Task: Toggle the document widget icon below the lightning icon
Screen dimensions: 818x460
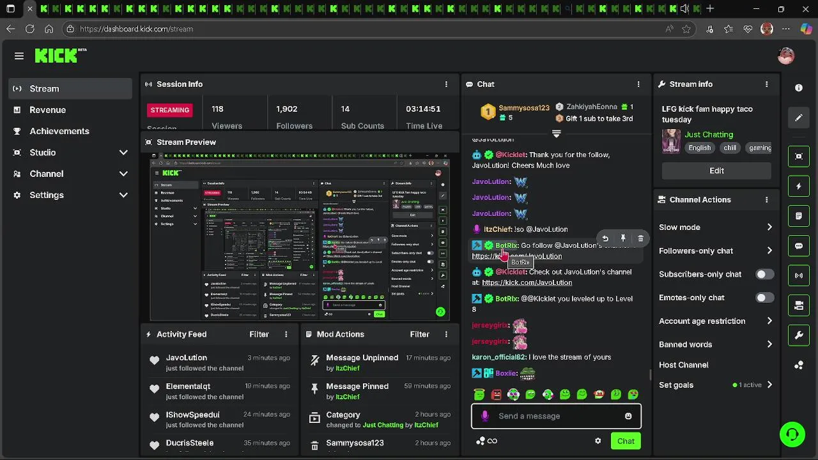Action: pyautogui.click(x=799, y=216)
